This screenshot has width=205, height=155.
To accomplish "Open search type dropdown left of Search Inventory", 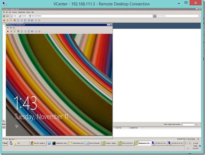I will pos(155,16).
